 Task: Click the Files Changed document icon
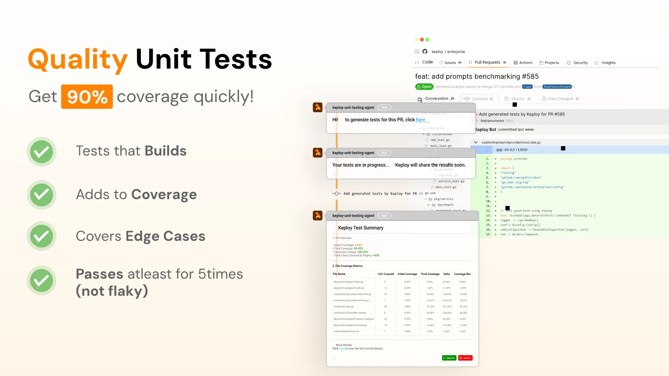click(544, 99)
